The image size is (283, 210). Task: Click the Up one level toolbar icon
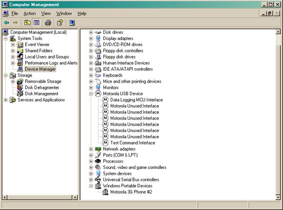point(28,23)
